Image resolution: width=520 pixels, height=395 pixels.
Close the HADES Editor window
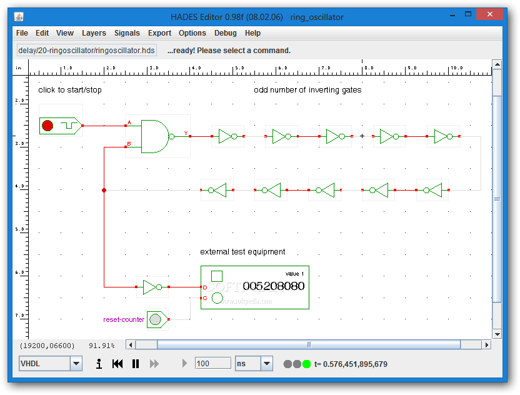tap(489, 14)
